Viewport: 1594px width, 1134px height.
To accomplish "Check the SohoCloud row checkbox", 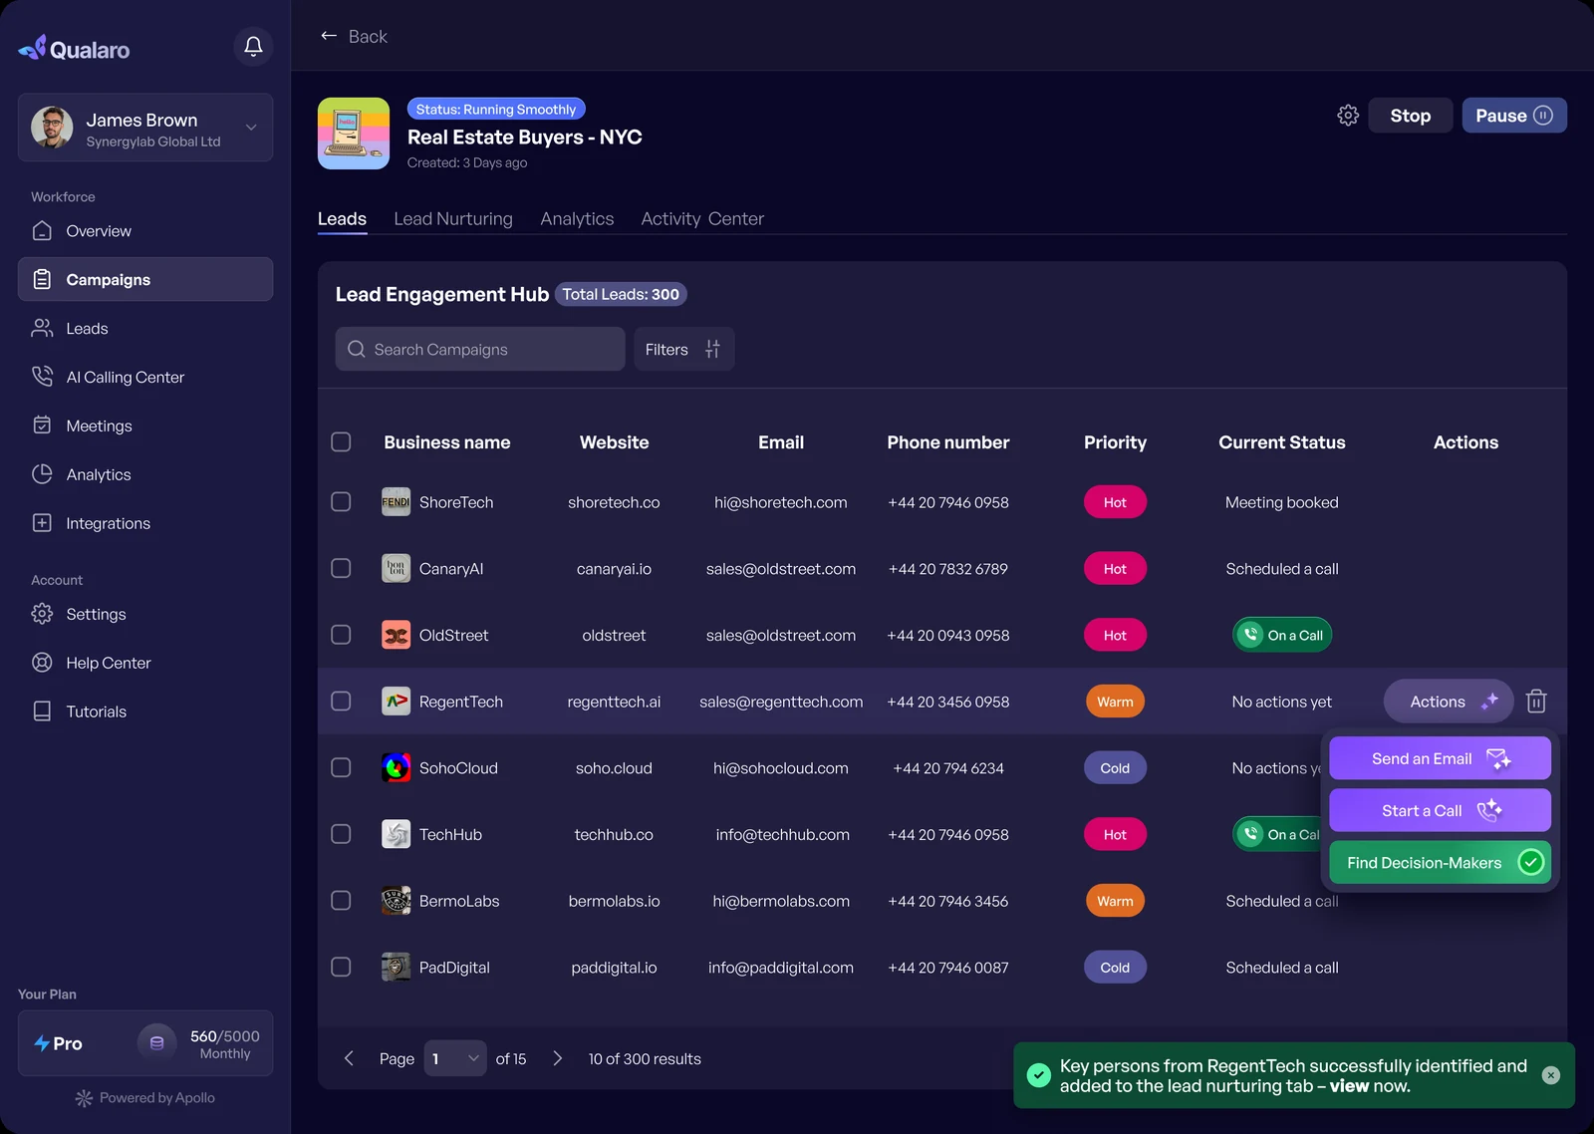I will [x=341, y=768].
